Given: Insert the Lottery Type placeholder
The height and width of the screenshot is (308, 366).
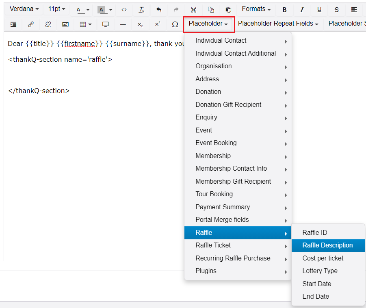Looking at the screenshot, I should pyautogui.click(x=328, y=271).
